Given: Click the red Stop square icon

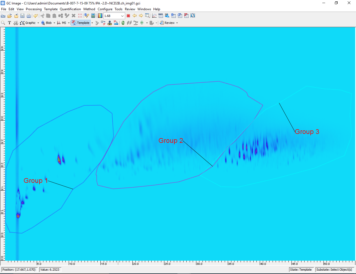Looking at the screenshot, I should (128, 16).
